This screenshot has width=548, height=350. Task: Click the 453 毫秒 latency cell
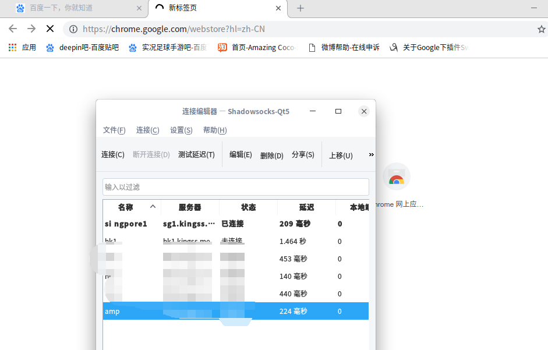pos(294,259)
